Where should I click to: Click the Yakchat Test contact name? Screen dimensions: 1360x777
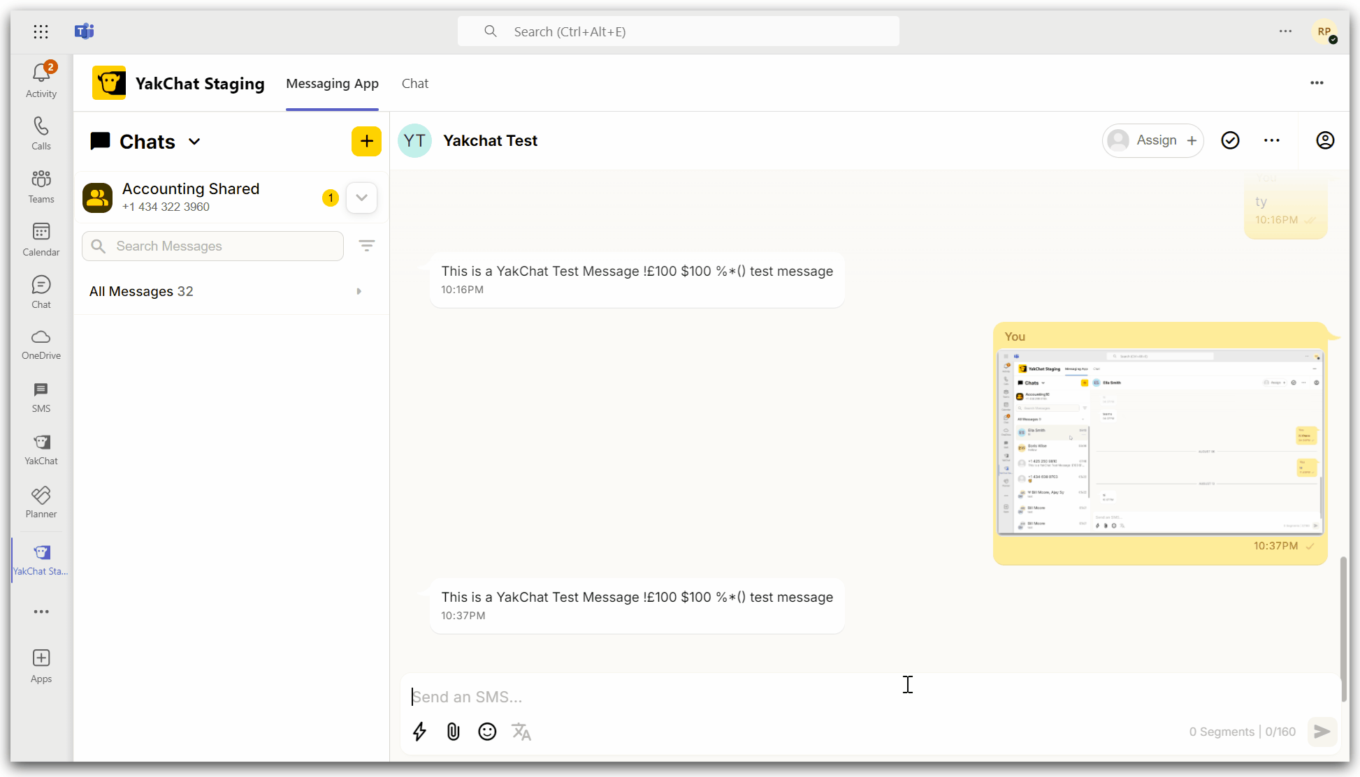(490, 140)
